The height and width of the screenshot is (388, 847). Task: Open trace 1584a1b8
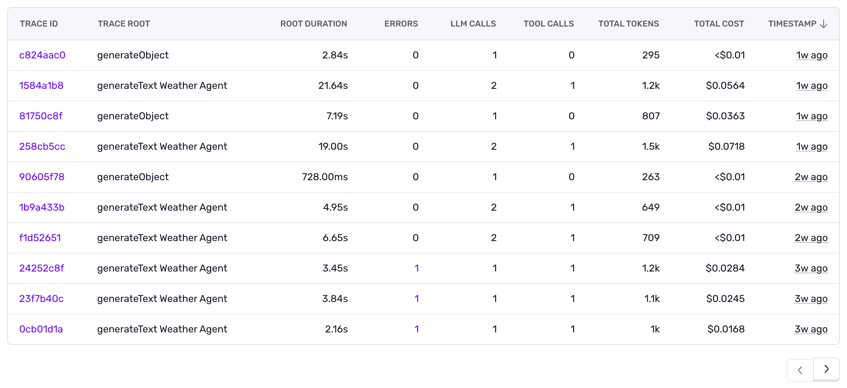41,85
